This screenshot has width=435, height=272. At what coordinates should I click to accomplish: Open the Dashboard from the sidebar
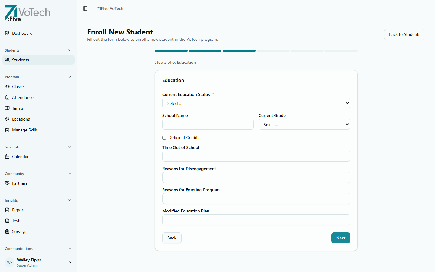coord(22,33)
